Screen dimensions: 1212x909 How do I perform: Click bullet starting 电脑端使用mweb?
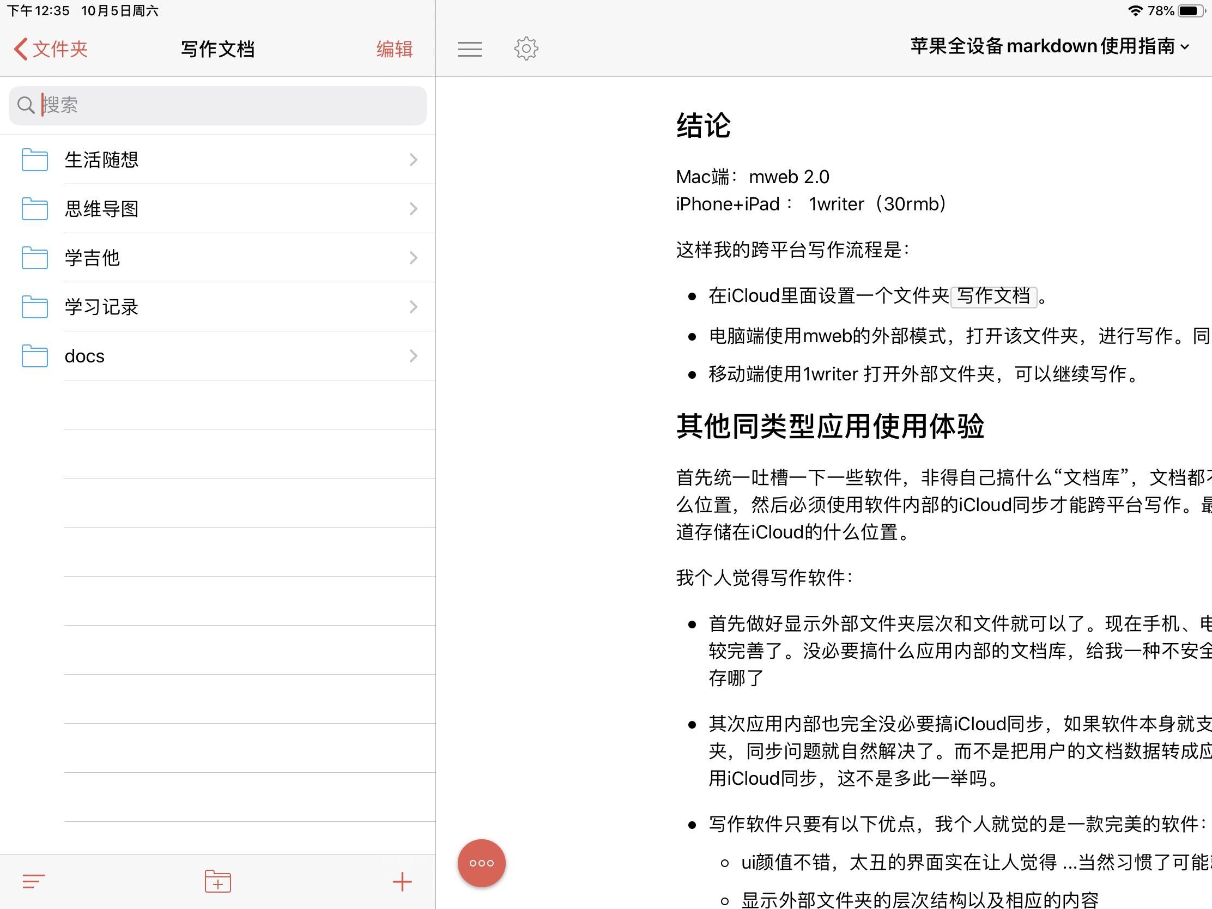tap(959, 336)
